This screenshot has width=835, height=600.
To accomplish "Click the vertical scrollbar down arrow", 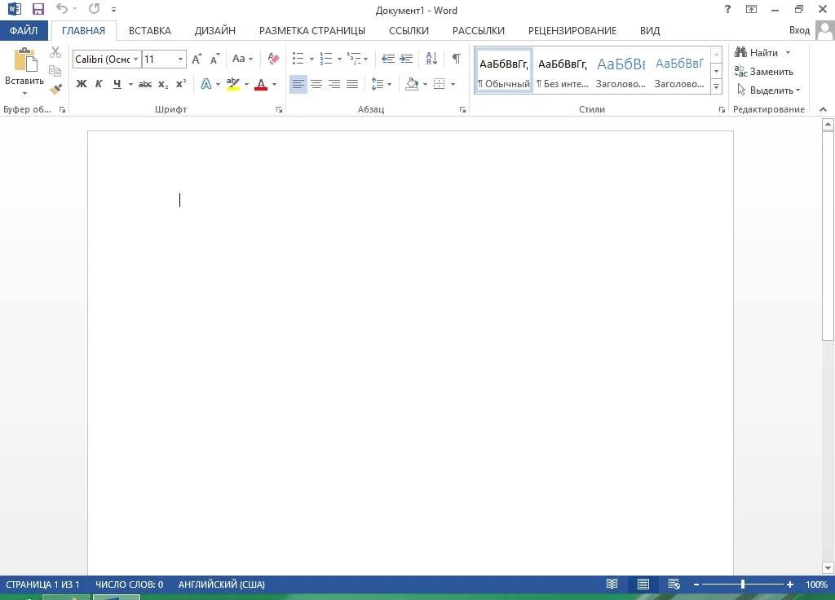I will pos(828,567).
